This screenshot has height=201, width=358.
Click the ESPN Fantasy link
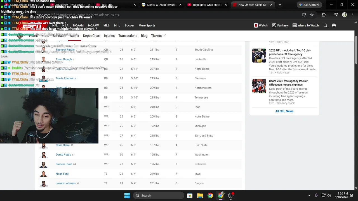280,25
